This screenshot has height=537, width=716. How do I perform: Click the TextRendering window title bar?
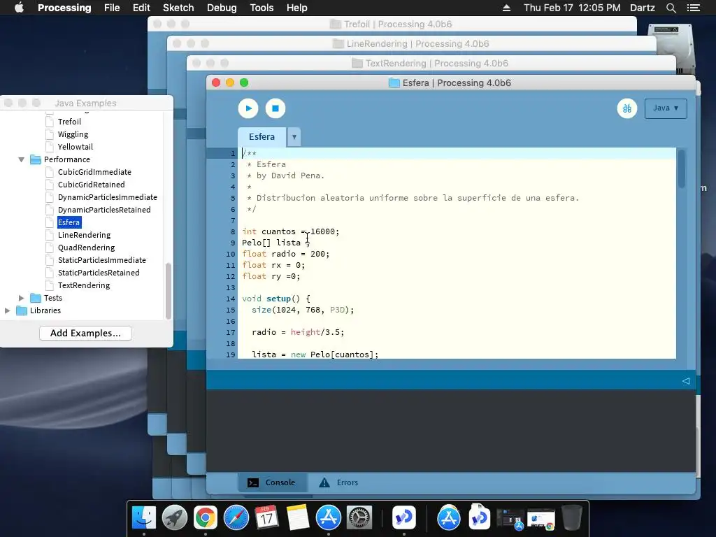[431, 64]
